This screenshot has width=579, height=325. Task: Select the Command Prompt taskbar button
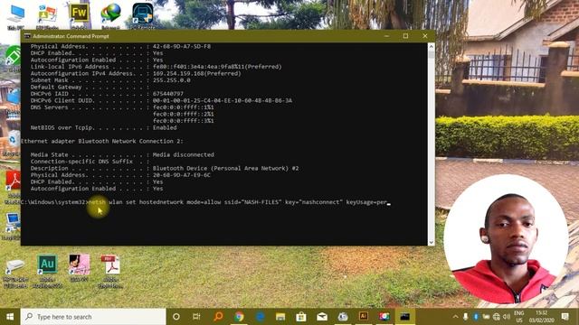click(x=405, y=317)
